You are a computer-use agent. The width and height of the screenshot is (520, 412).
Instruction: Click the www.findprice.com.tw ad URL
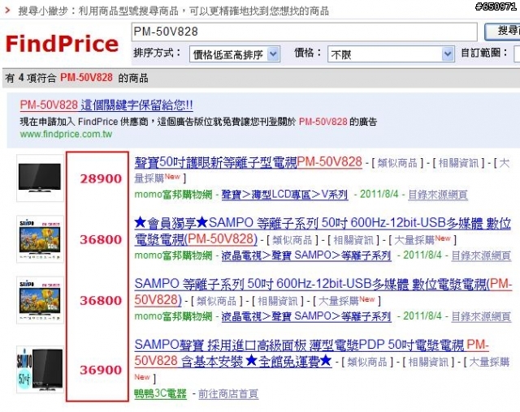66,134
